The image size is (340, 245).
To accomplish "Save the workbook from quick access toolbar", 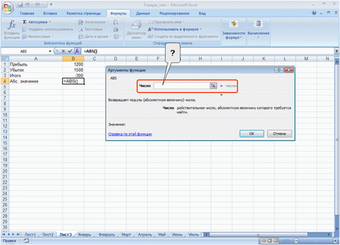I will 20,4.
